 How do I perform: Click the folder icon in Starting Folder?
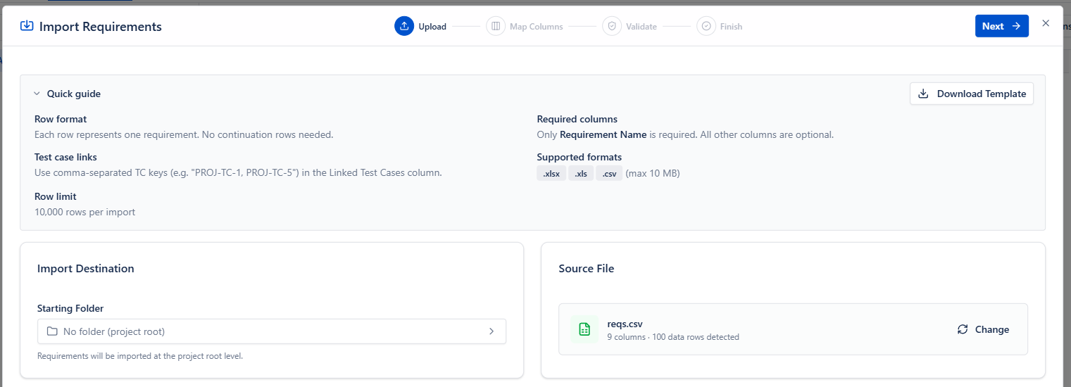(x=52, y=331)
